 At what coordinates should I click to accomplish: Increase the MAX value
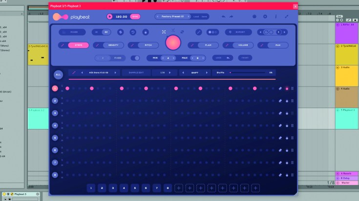click(x=203, y=58)
